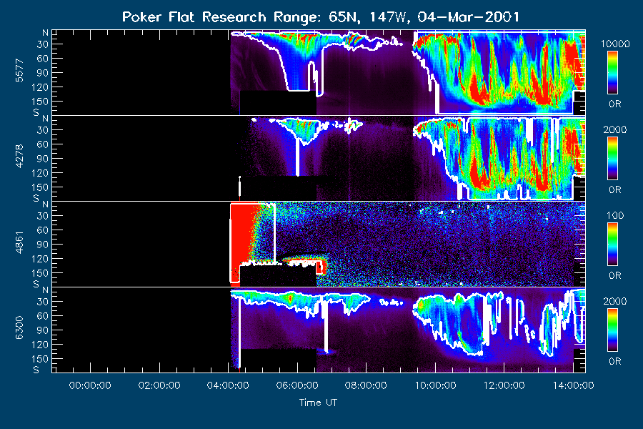The height and width of the screenshot is (429, 643).
Task: Click the 2000 maximum beside the 6300 color bar
Action: pos(614,301)
